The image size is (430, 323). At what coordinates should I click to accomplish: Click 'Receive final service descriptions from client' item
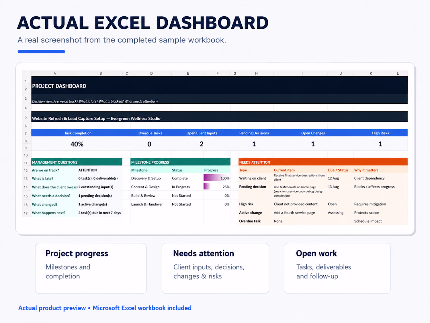coord(299,177)
